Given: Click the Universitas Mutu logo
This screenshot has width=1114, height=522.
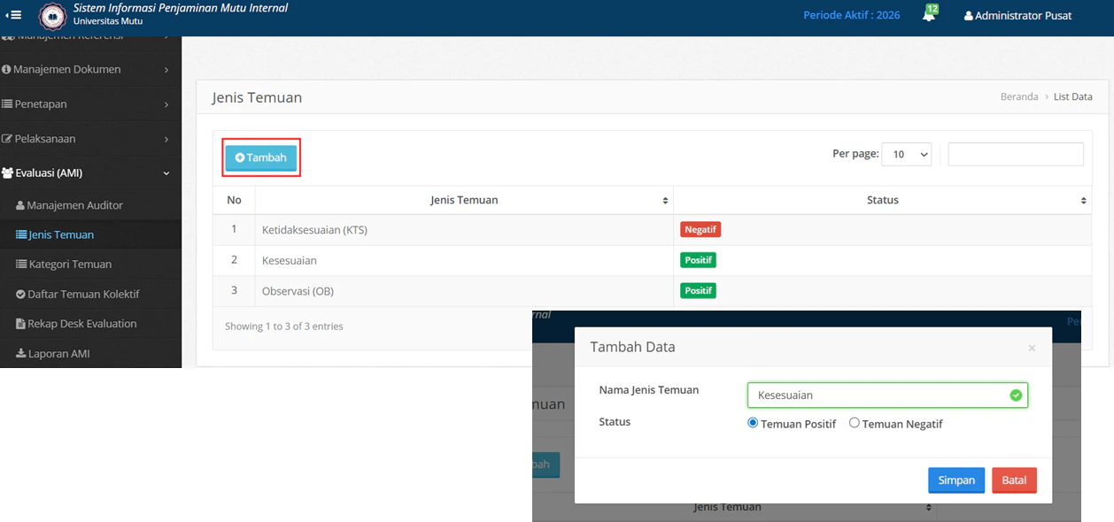Looking at the screenshot, I should pos(52,16).
